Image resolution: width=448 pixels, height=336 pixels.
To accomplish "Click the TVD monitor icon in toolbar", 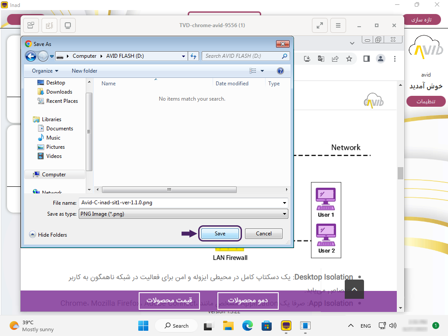I will pos(68,25).
